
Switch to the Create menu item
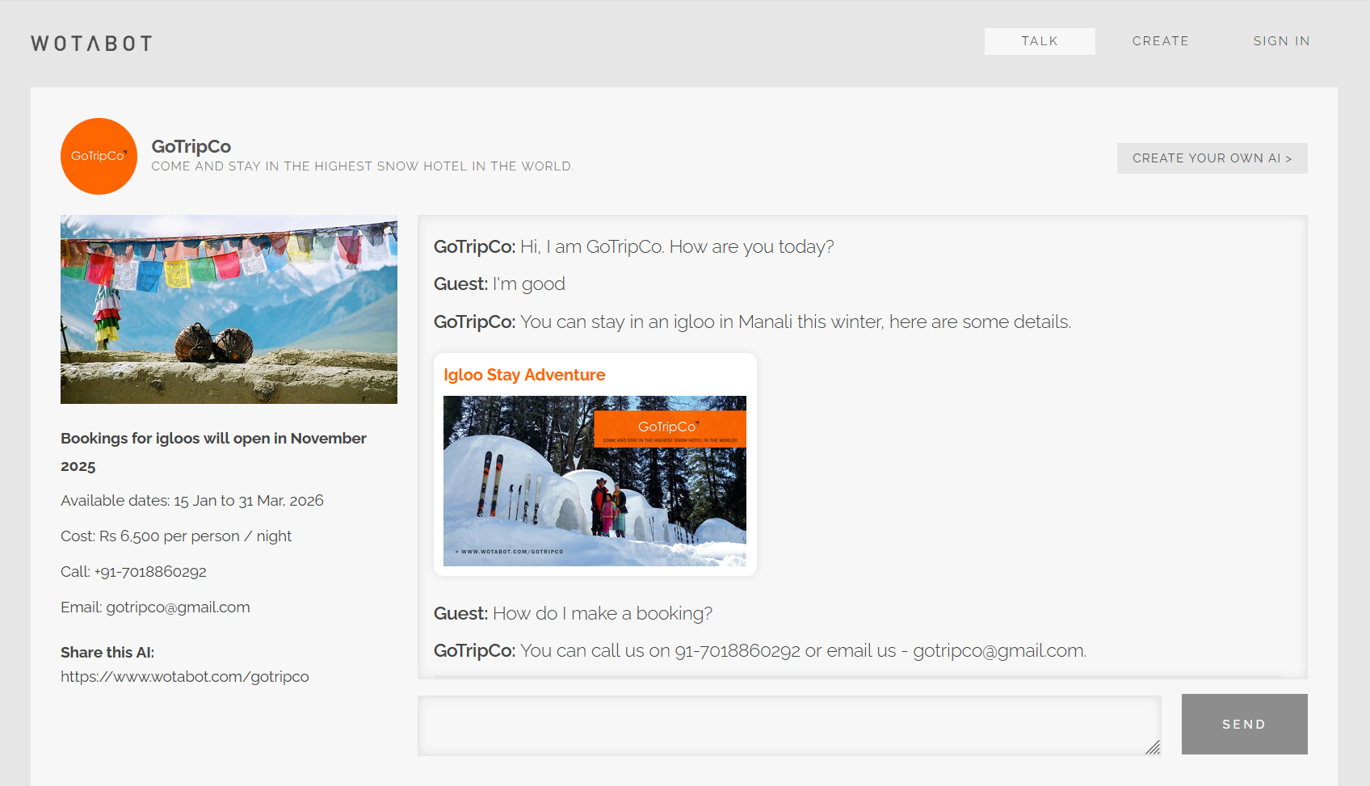[x=1160, y=41]
